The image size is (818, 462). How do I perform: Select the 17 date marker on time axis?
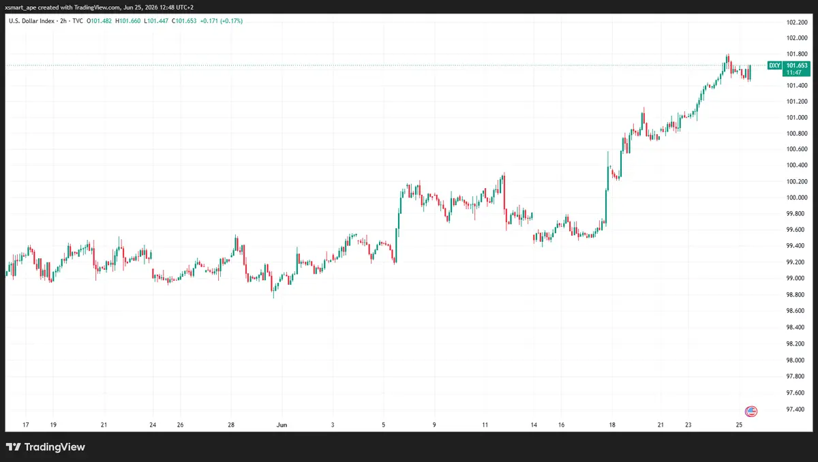point(25,425)
